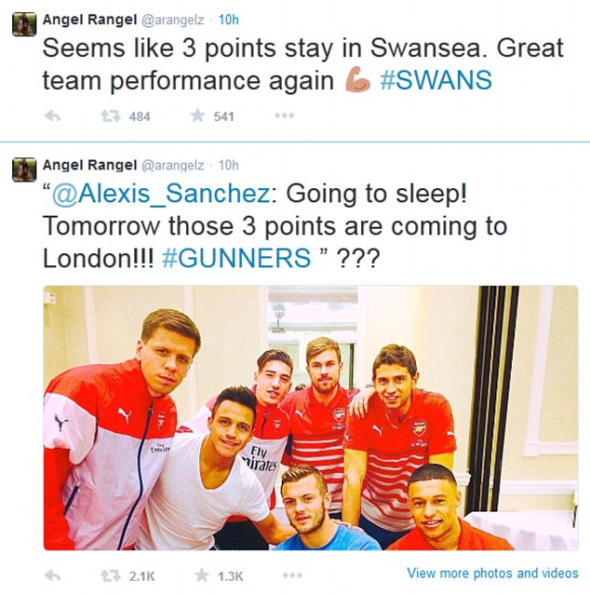Open the 10h timestamp of second tweet
Image resolution: width=590 pixels, height=594 pixels.
[228, 165]
